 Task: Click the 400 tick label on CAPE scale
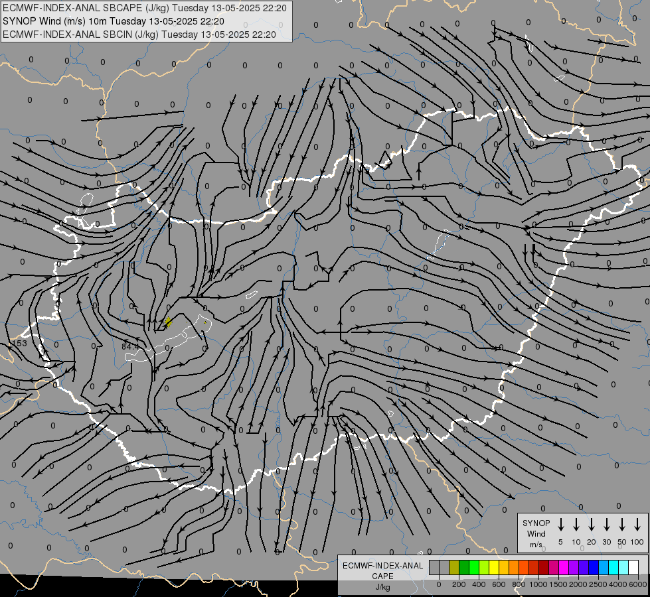(x=479, y=584)
